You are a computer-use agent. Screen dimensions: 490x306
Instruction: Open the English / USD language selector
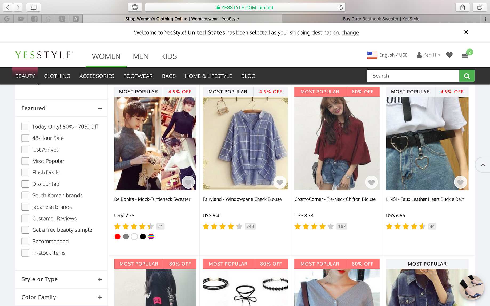[x=388, y=55]
